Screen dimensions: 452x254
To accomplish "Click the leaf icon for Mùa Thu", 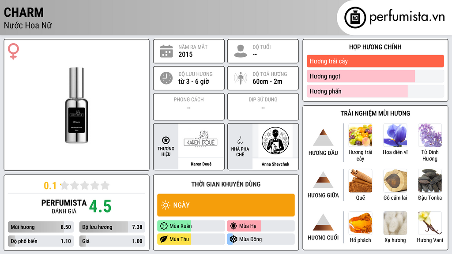I will click(x=164, y=239).
